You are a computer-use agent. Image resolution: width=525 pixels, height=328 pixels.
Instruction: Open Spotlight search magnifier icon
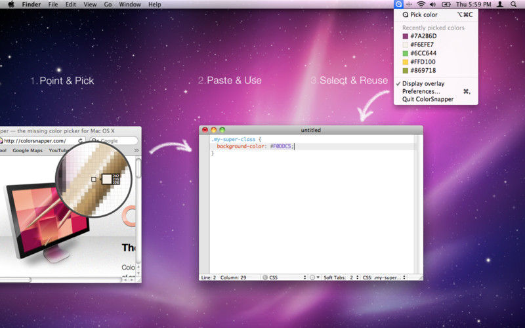coord(513,5)
